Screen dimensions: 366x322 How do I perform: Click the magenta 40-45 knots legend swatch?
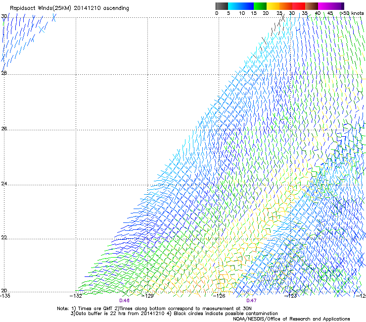click(324, 6)
